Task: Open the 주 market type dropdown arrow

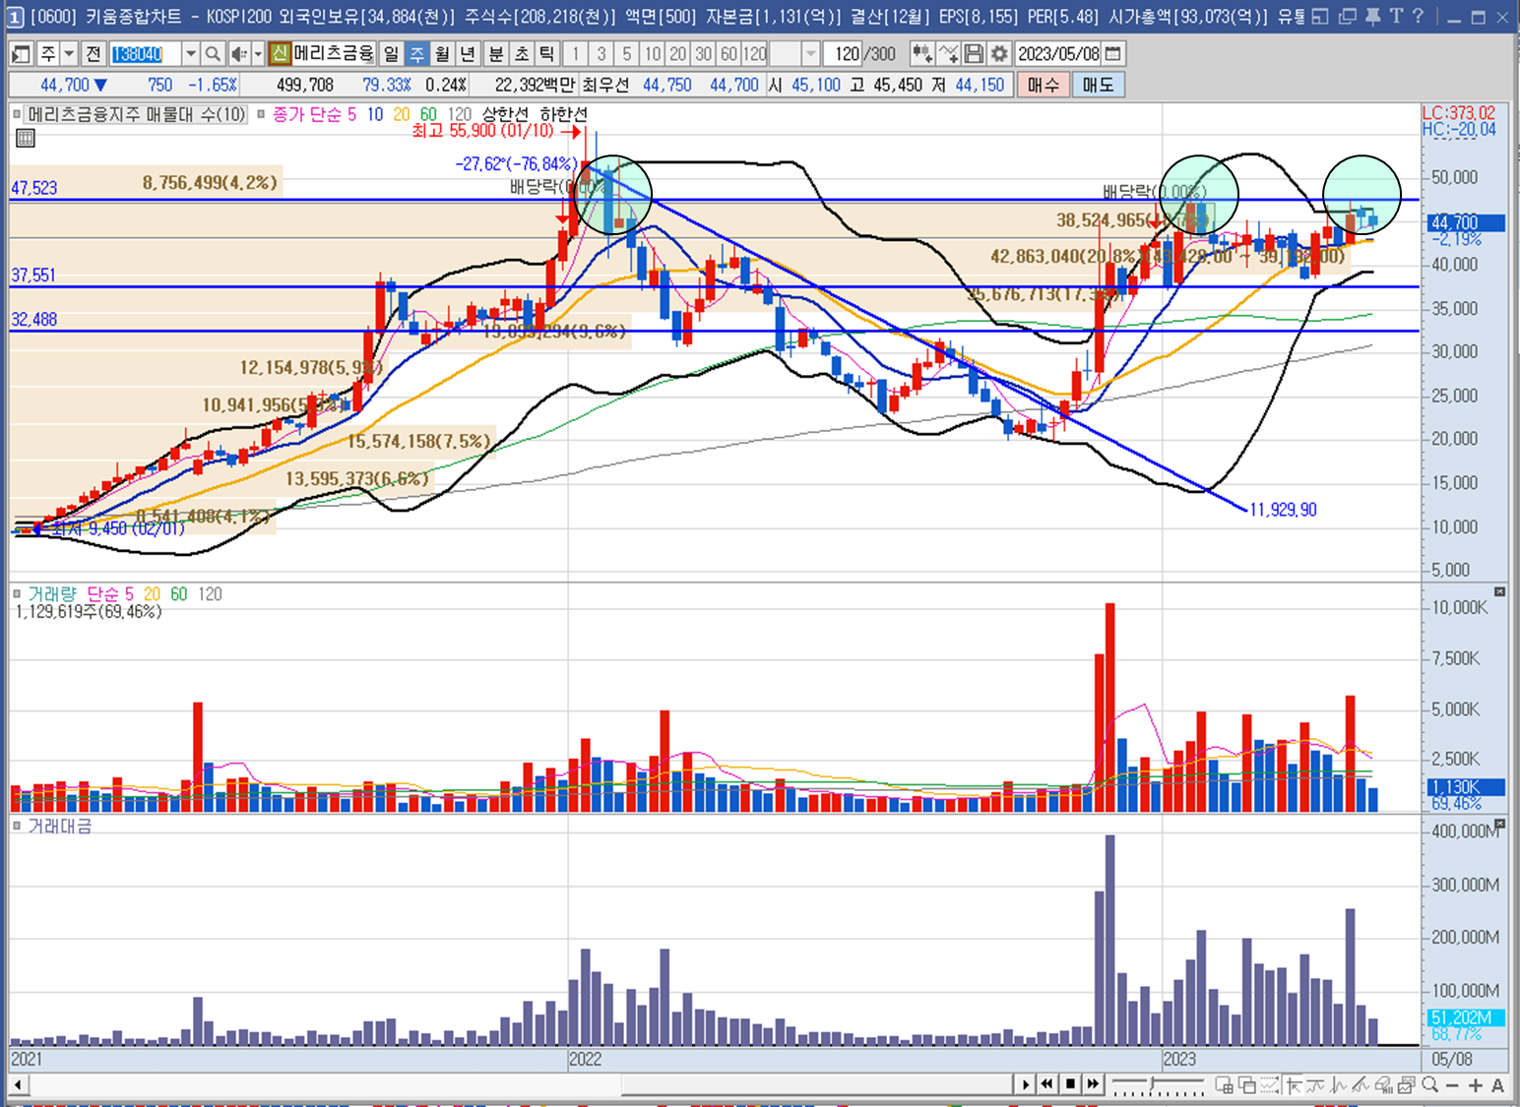Action: pos(70,54)
